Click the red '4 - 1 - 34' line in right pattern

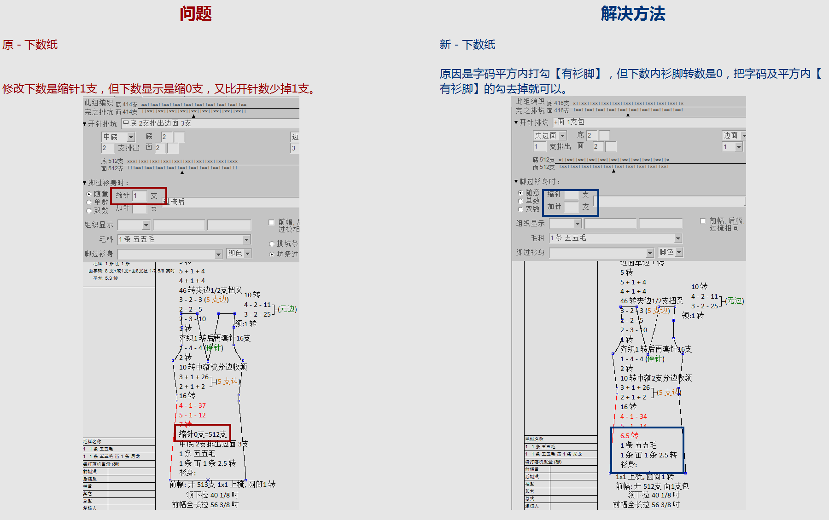tap(634, 416)
